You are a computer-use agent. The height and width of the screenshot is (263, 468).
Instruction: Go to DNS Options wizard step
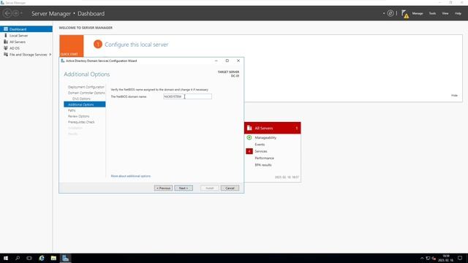(81, 99)
